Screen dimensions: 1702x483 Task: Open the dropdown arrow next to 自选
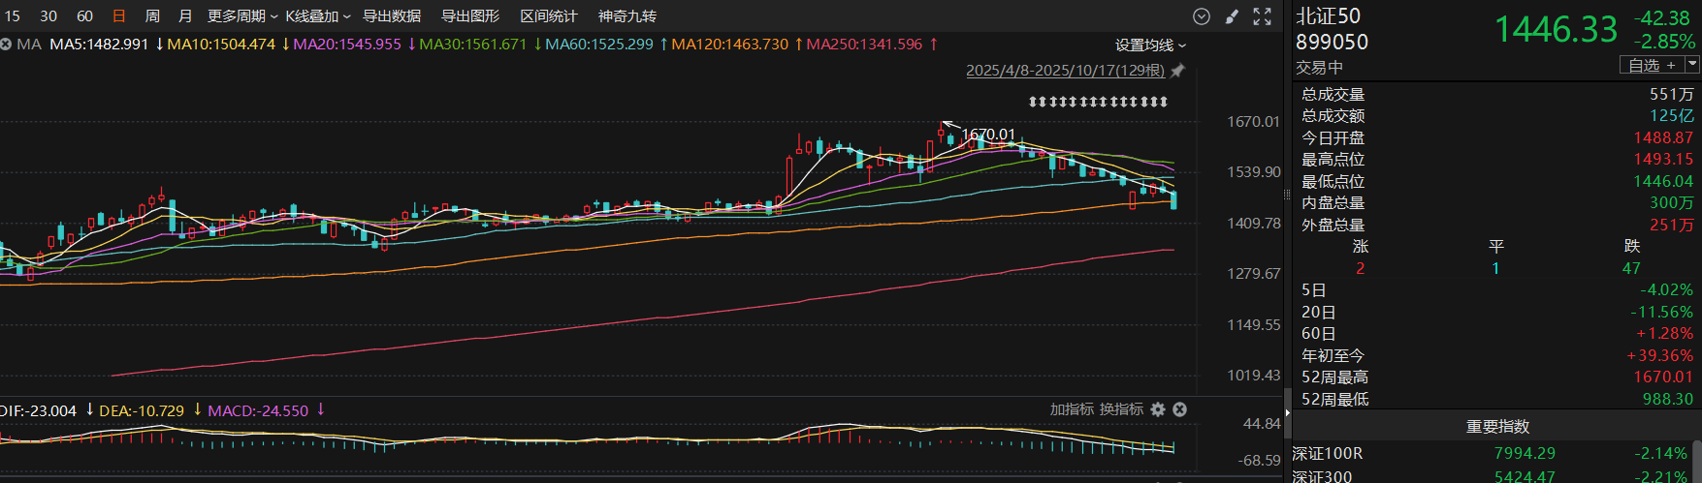click(x=1693, y=64)
